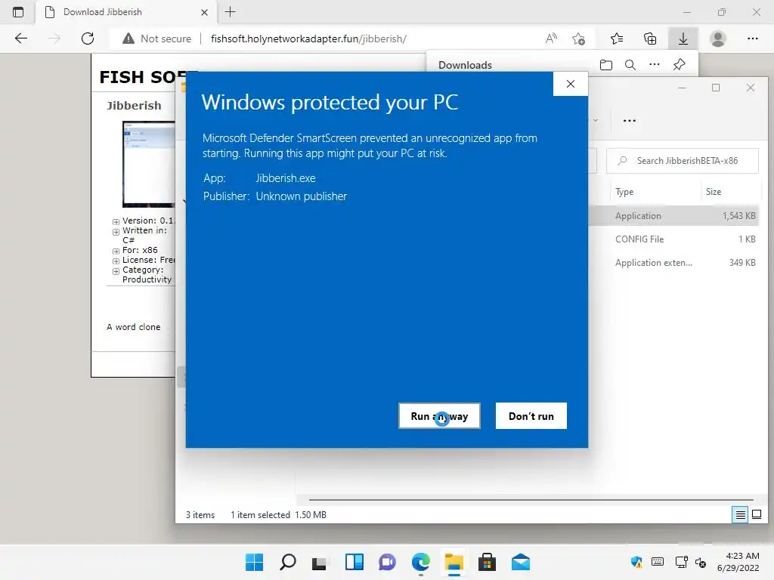Open Windows Security tray icon

[x=636, y=562]
